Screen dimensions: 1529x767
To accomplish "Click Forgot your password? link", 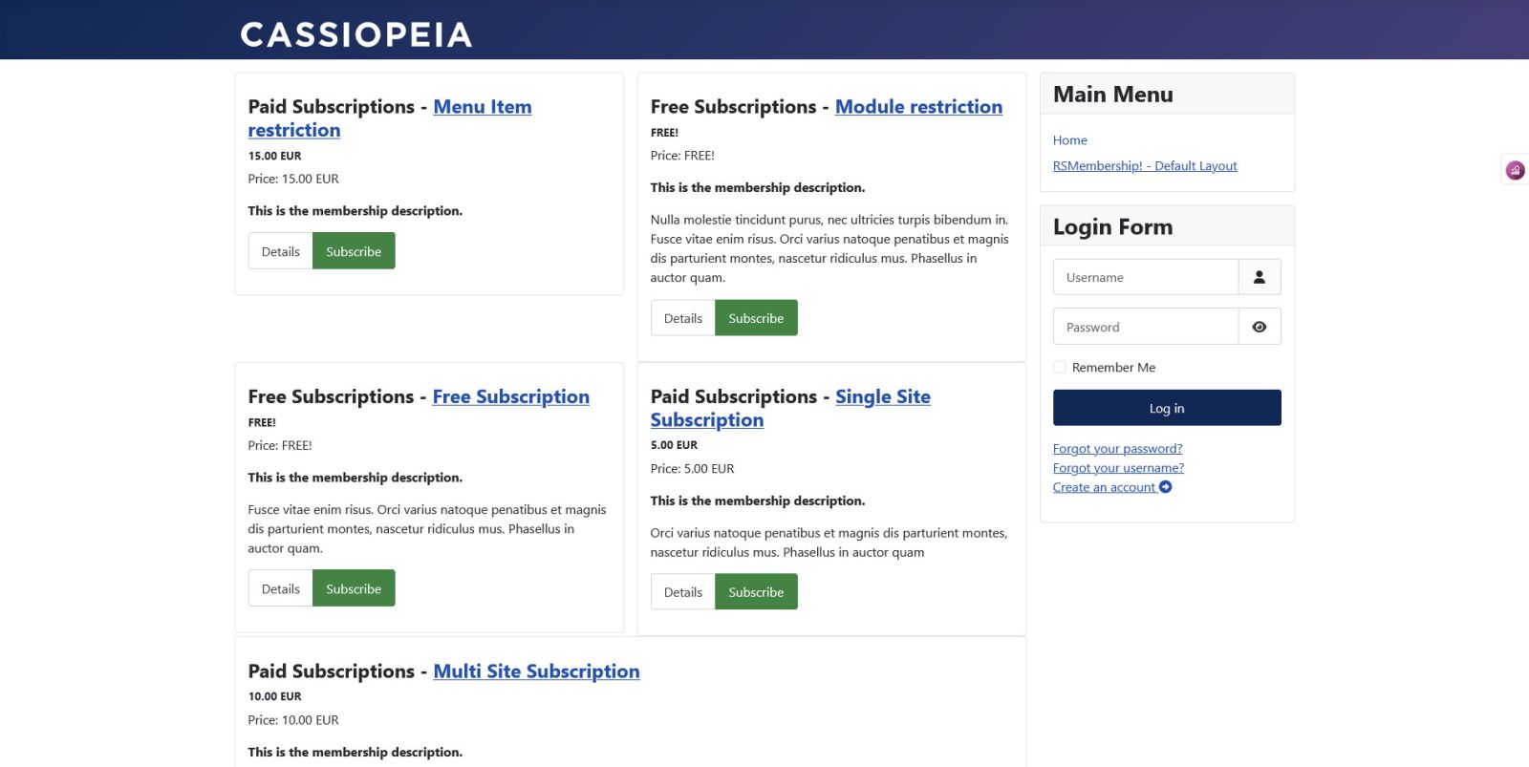I will (1118, 448).
